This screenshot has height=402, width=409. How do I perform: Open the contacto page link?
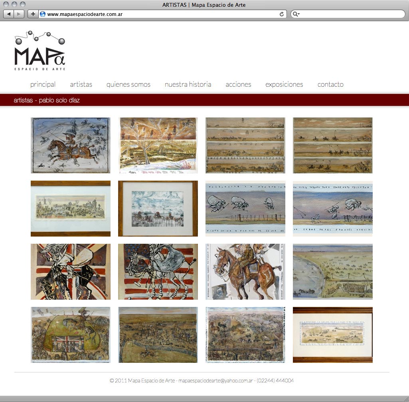coord(330,84)
